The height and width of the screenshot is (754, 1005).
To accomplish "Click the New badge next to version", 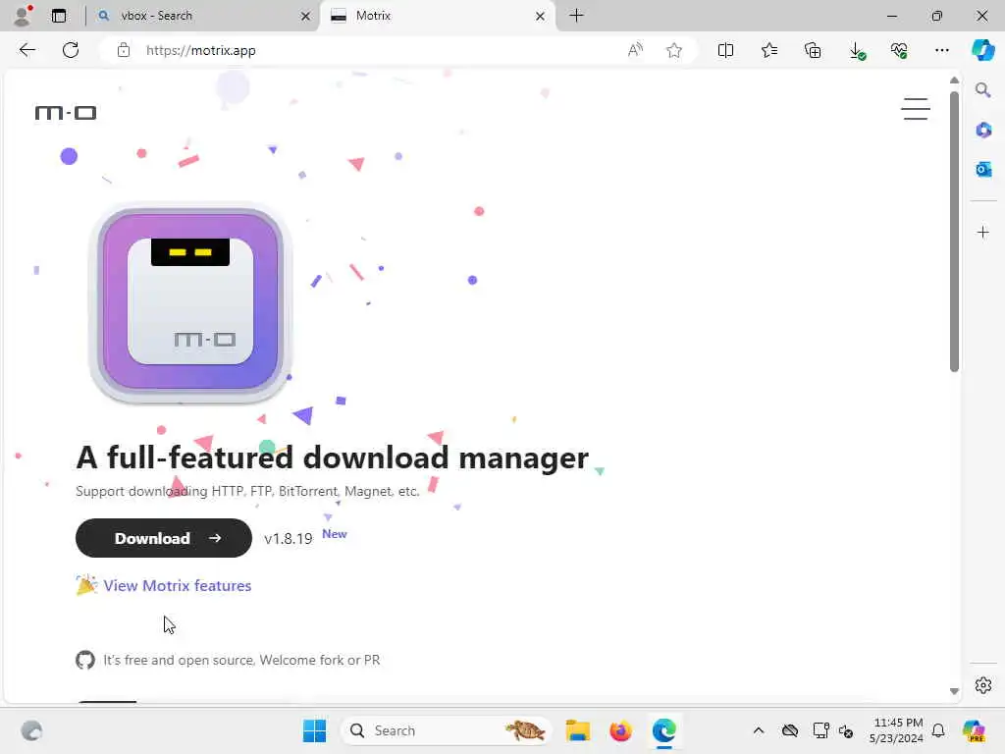I will (x=334, y=534).
